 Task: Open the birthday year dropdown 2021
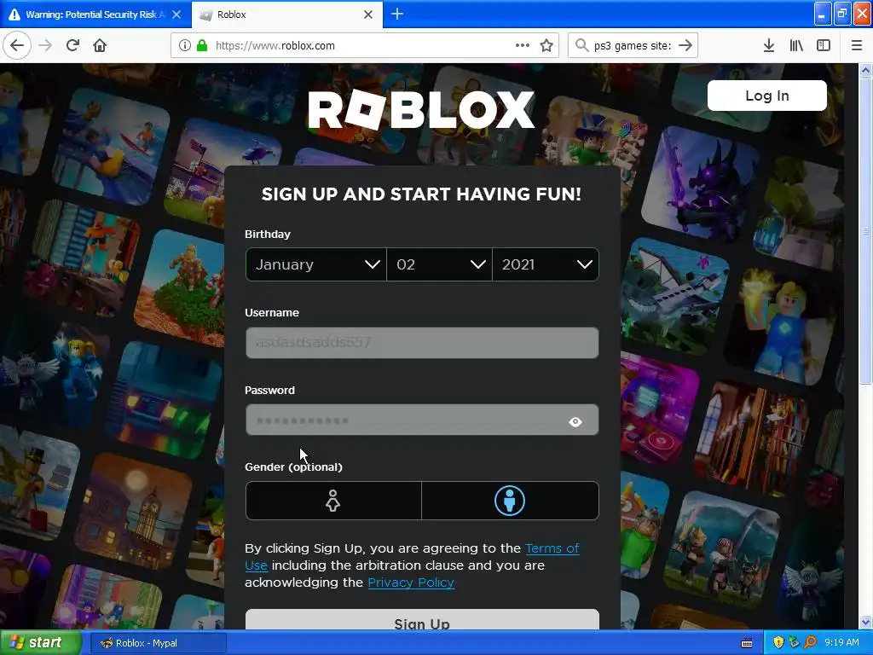coord(546,264)
